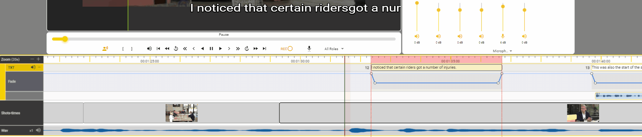
Task: Pause the video playback
Action: point(211,49)
